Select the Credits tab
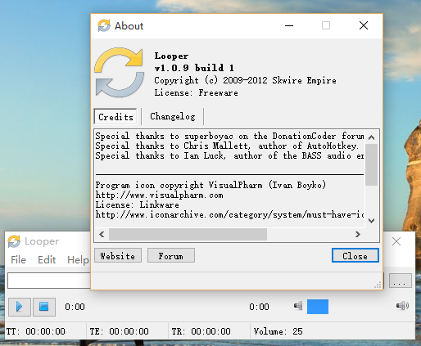Image resolution: width=421 pixels, height=346 pixels. tap(115, 117)
